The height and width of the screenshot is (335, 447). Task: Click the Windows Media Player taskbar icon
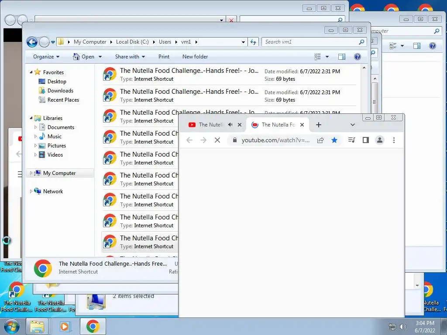click(65, 326)
